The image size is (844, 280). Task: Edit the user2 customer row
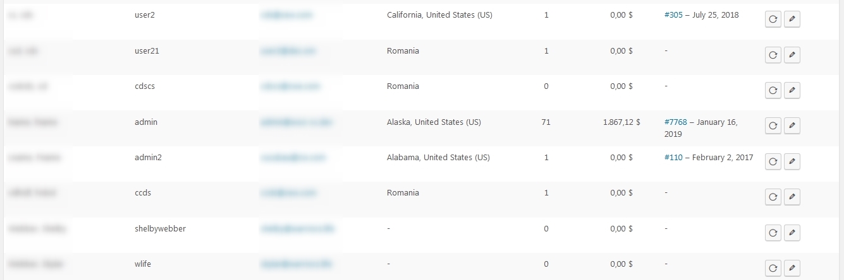792,20
